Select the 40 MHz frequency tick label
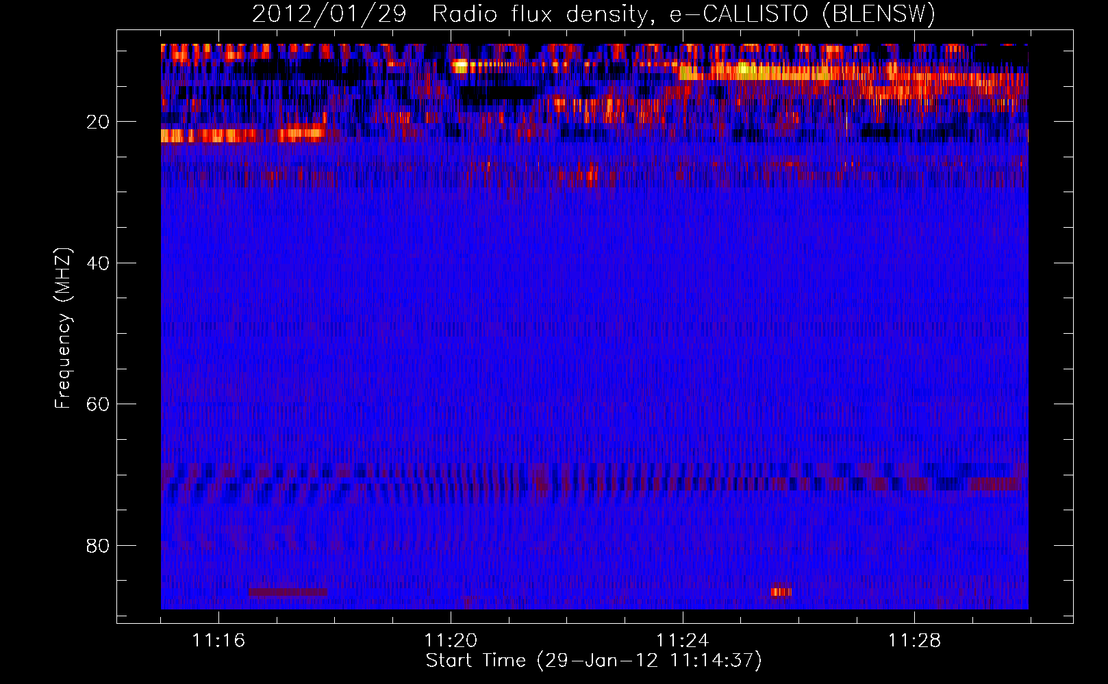The height and width of the screenshot is (684, 1108). pyautogui.click(x=98, y=263)
